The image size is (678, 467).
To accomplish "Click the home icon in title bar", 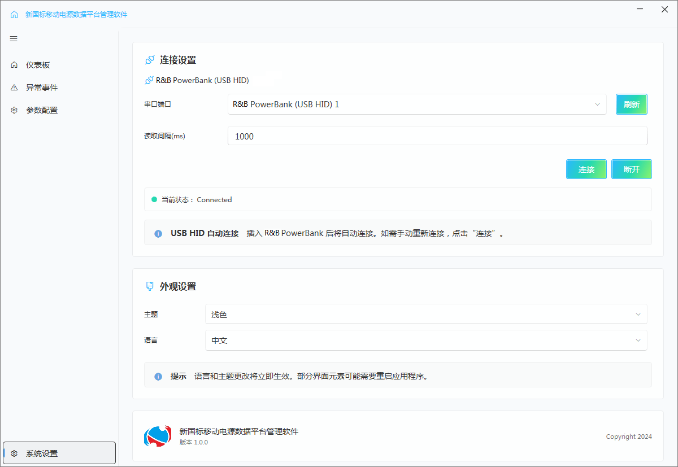I will (x=14, y=15).
